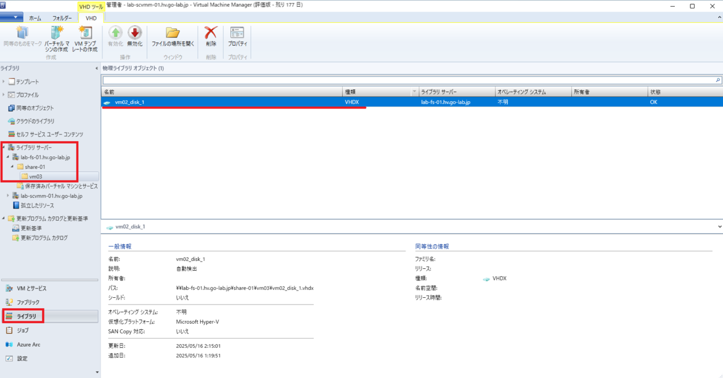Viewport: 723px width, 378px height.
Task: Collapse the library navigation pane arrow
Action: [x=97, y=68]
